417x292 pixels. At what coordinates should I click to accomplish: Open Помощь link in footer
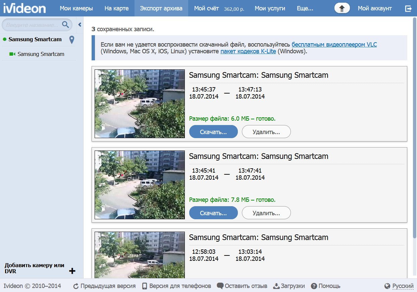(x=329, y=286)
